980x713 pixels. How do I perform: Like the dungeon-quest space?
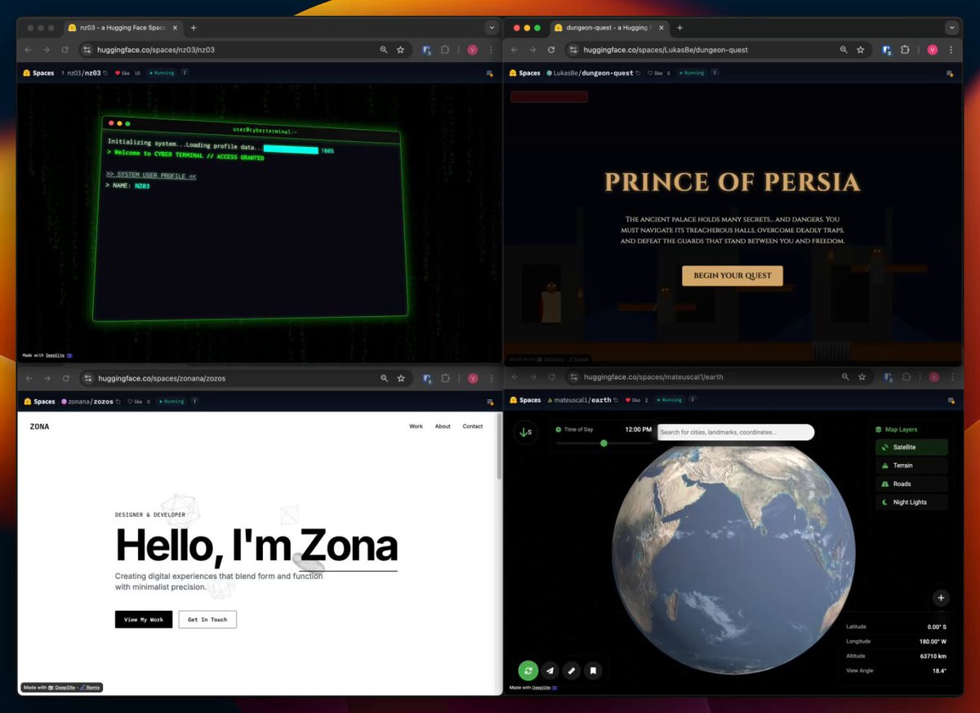(655, 73)
